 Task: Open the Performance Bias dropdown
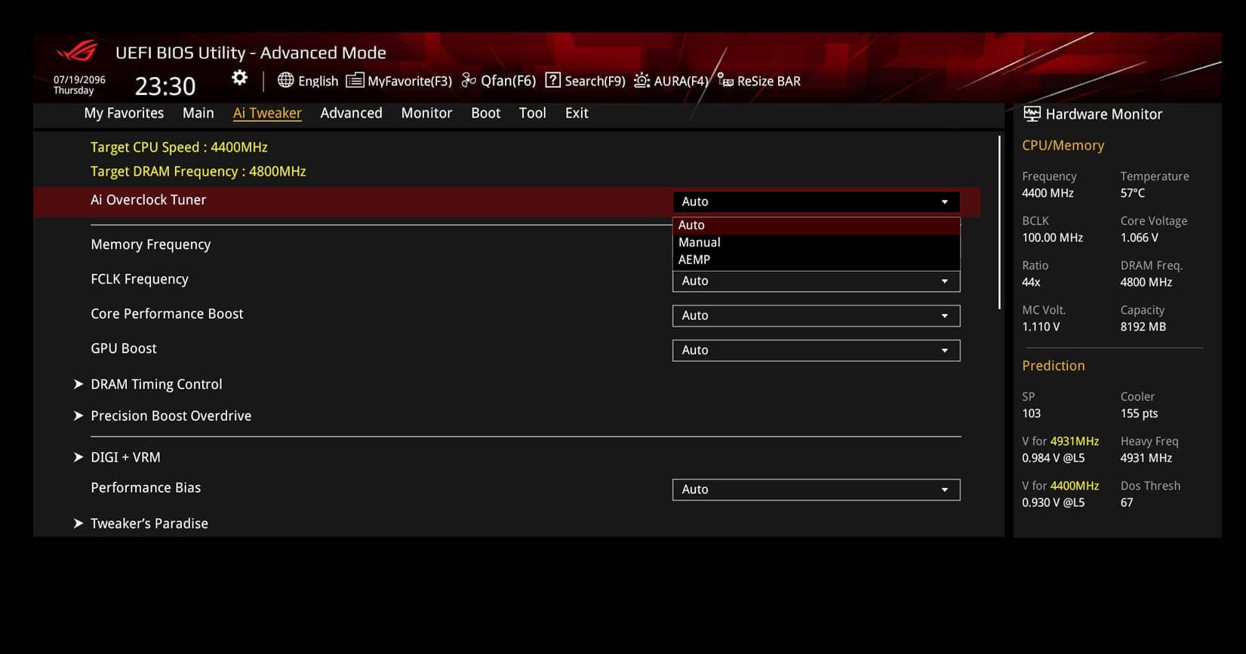816,490
